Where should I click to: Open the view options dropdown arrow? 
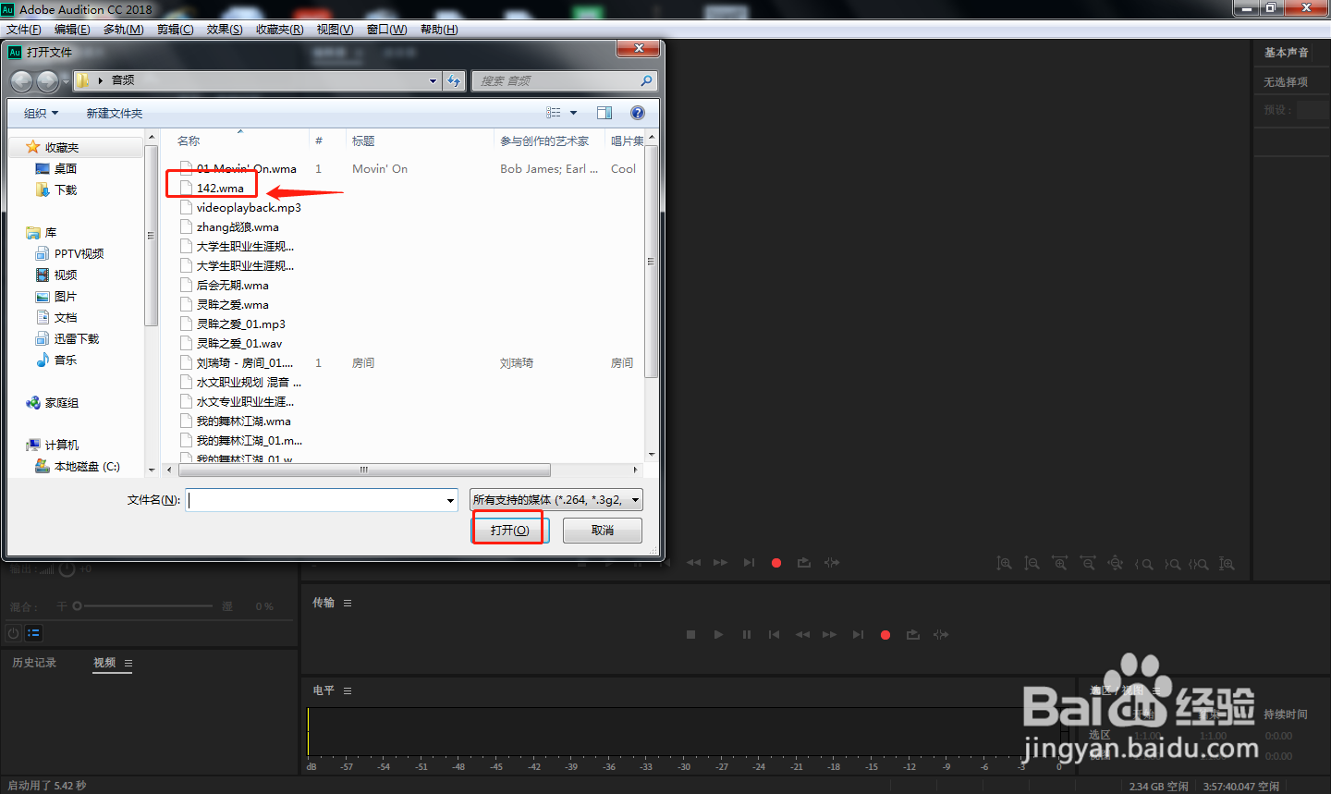pyautogui.click(x=573, y=113)
